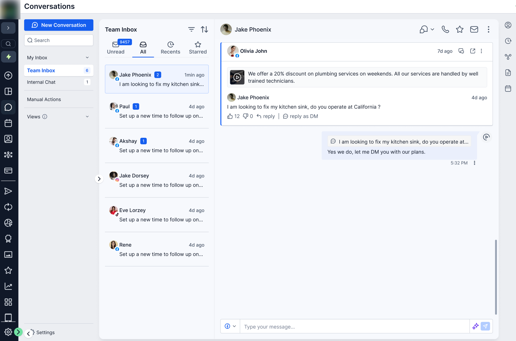This screenshot has width=516, height=341.
Task: Like Jake Phoenix's comment with thumbs up
Action: pyautogui.click(x=230, y=116)
